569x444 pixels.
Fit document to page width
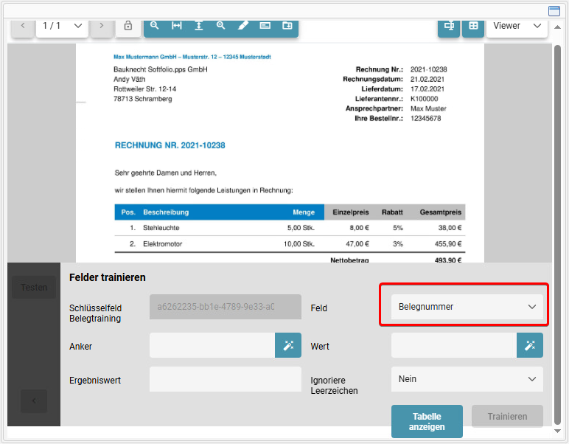point(177,26)
